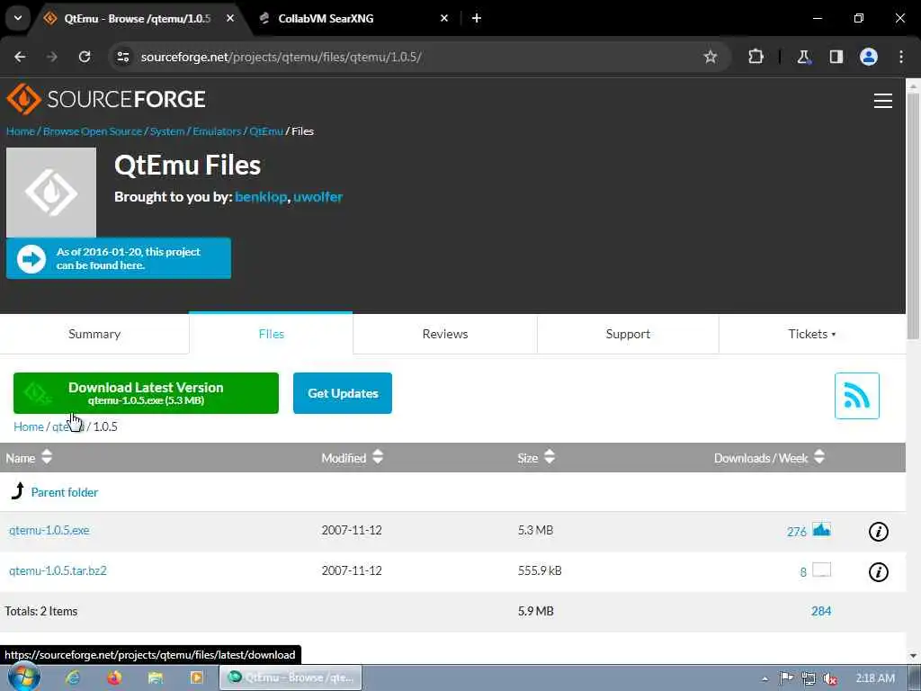Open download stats chart for qtemu-1.0.5.exe
The height and width of the screenshot is (691, 921).
point(821,529)
